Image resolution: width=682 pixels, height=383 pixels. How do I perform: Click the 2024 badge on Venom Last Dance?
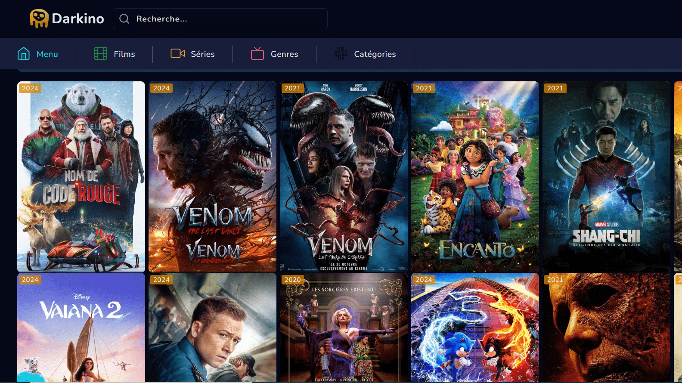161,88
